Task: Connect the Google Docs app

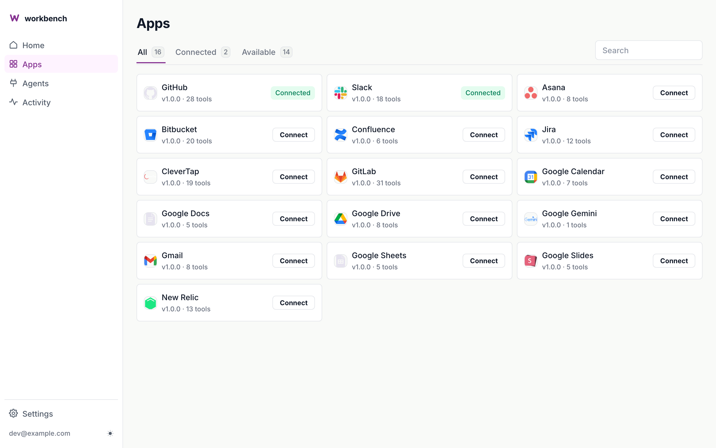Action: click(x=293, y=219)
